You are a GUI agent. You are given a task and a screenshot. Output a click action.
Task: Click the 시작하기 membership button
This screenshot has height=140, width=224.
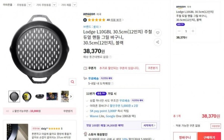click(149, 125)
